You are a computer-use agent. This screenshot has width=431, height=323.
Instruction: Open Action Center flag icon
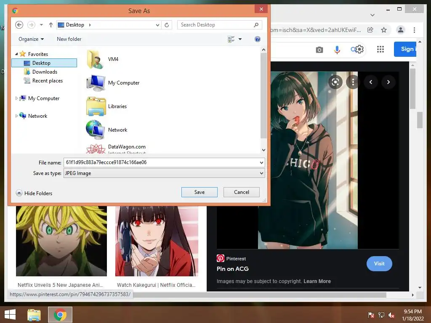(x=371, y=315)
